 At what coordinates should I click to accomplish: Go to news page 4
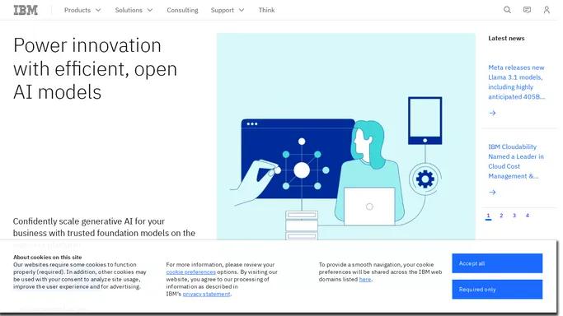tap(527, 216)
